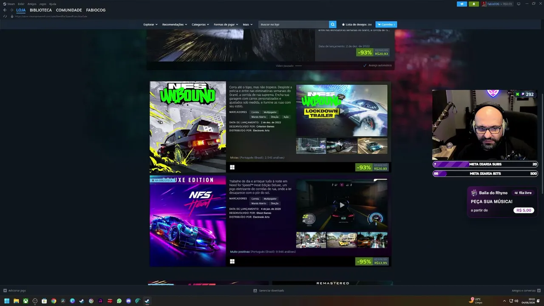Screen dimensions: 544x306
Task: Click in the Buscar na loja field
Action: (294, 25)
